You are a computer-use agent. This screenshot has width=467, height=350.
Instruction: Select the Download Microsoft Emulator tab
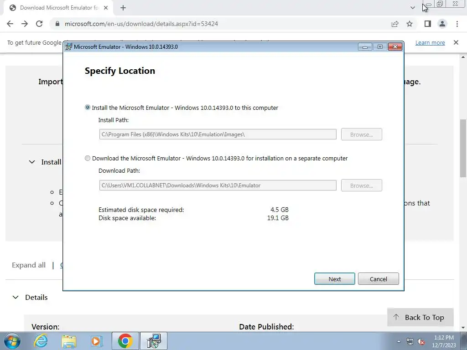pyautogui.click(x=58, y=8)
